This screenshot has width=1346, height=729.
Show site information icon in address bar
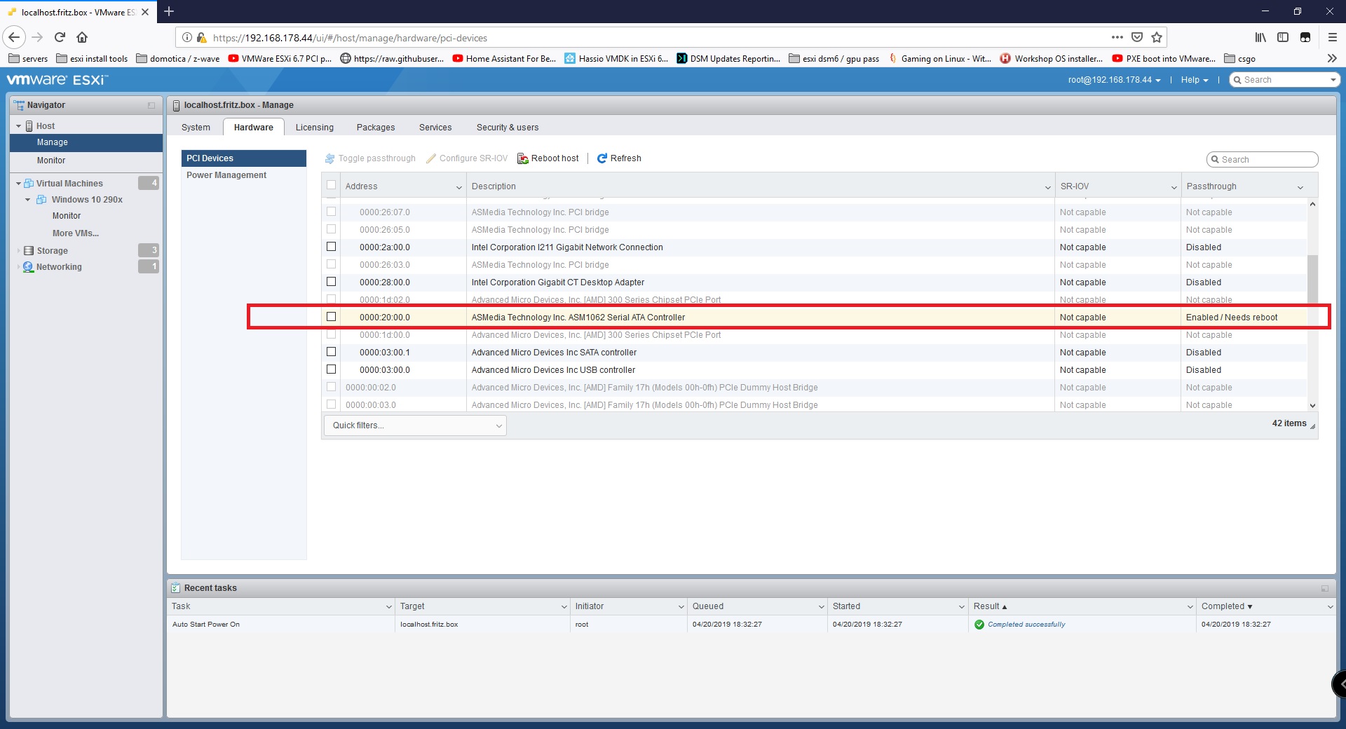[x=187, y=37]
